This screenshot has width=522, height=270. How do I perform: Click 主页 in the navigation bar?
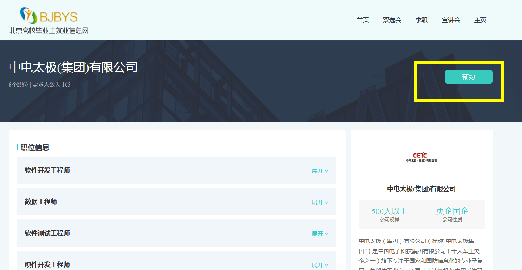click(480, 20)
